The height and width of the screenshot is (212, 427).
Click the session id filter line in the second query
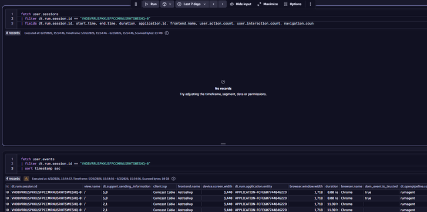pos(86,164)
